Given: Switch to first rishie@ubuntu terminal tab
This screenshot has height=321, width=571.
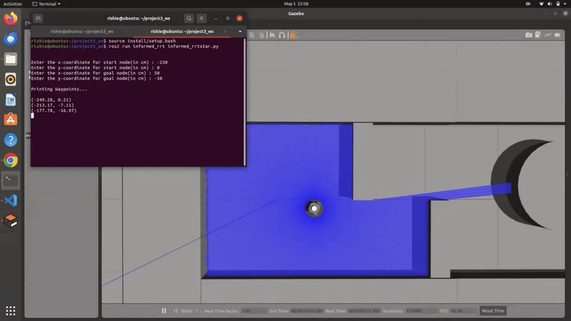Looking at the screenshot, I should [x=82, y=32].
